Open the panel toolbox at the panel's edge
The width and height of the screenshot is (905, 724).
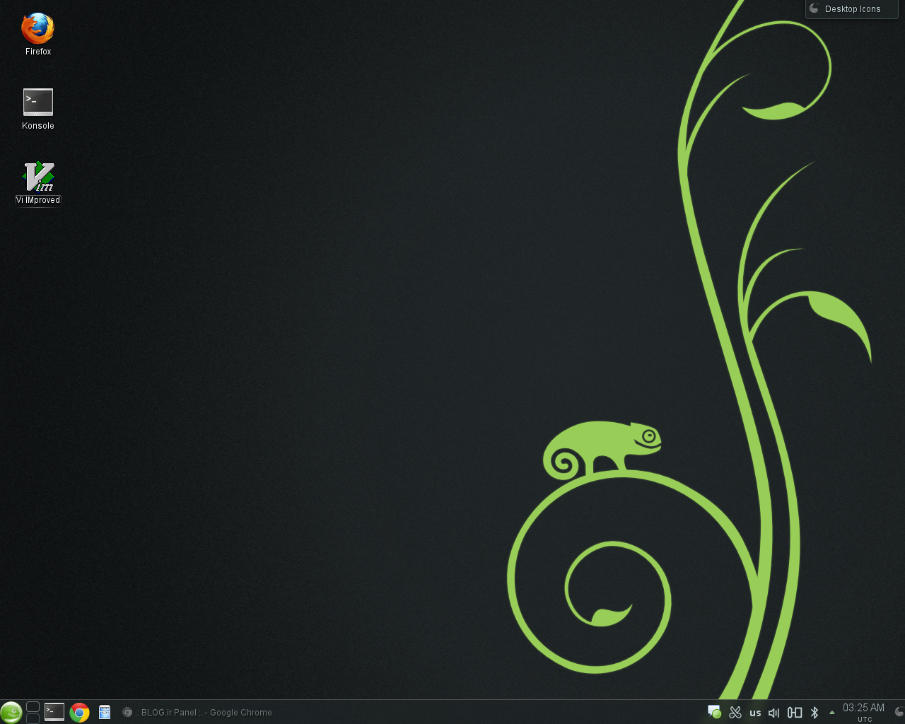point(899,712)
